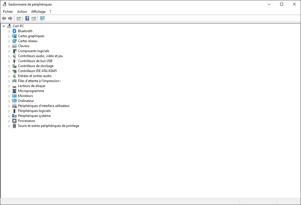
Task: Select the Ordinateur label
Action: point(26,101)
